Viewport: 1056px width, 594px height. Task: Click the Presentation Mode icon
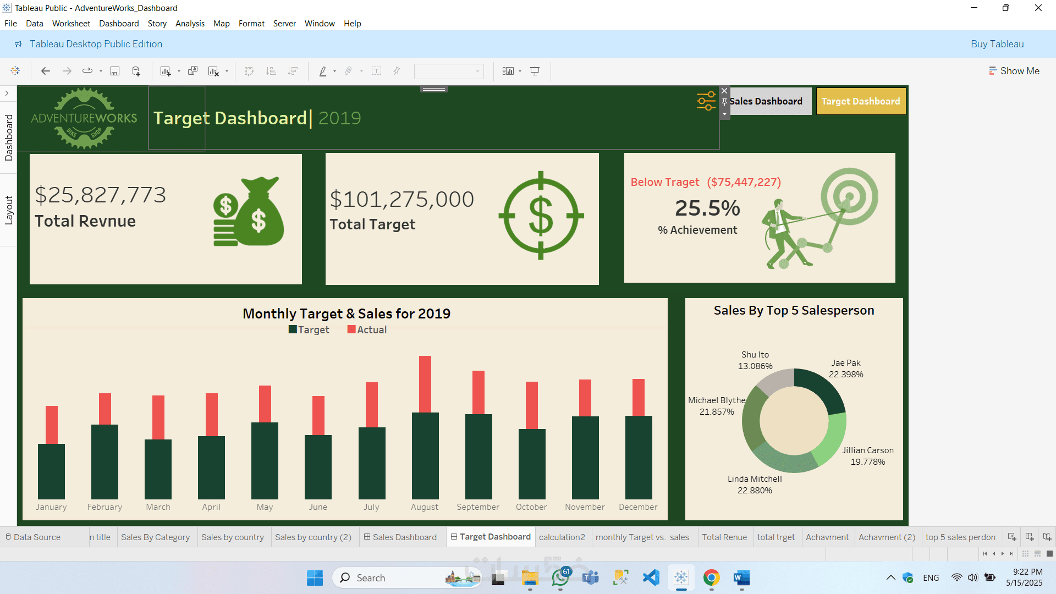pos(535,71)
